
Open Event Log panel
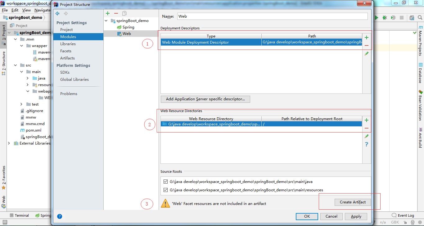[x=403, y=215]
